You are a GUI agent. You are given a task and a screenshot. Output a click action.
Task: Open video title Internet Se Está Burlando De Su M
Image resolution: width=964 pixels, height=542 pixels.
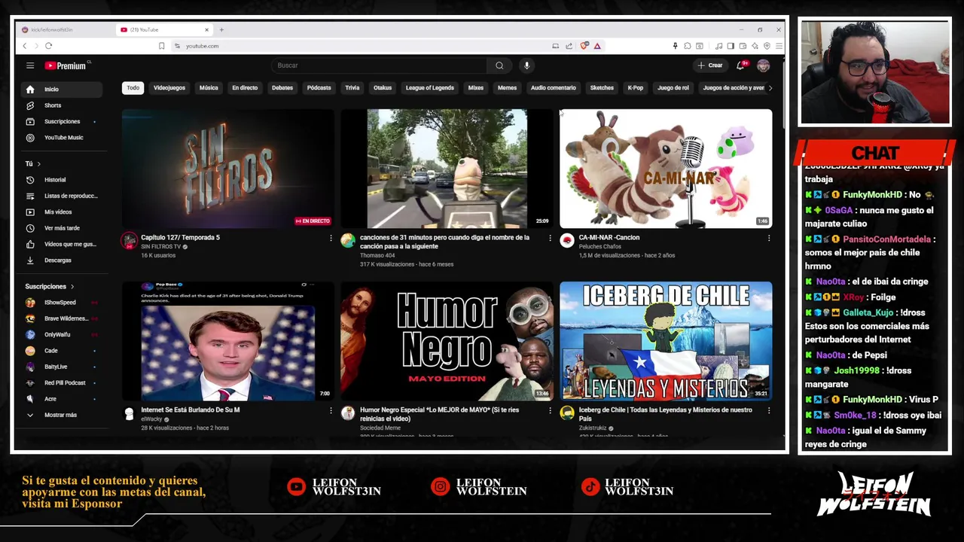click(191, 410)
